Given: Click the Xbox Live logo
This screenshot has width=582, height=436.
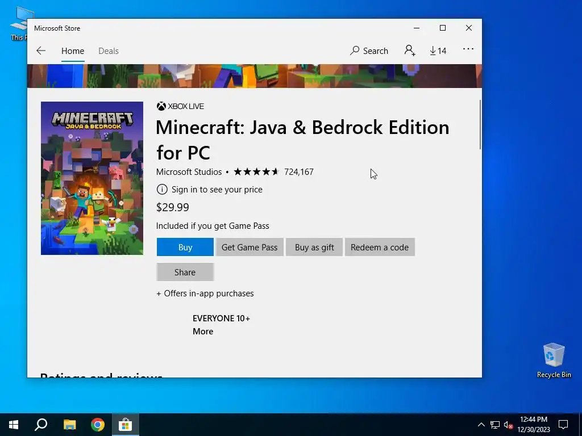Looking at the screenshot, I should pos(180,106).
